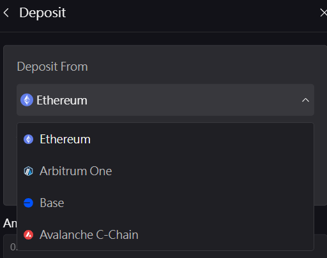The width and height of the screenshot is (327, 258).
Task: Select the Base network option
Action: 165,203
